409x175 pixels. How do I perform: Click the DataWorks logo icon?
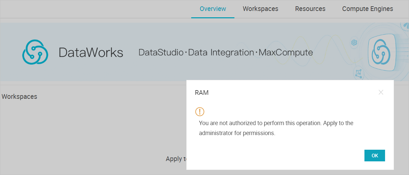coord(35,52)
